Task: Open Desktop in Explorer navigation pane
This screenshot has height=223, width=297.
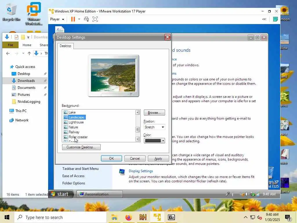Action: pyautogui.click(x=24, y=74)
